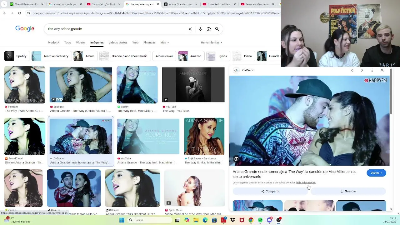Switch to the Sam y Cat YouTube tab
400x225 pixels.
click(x=103, y=4)
